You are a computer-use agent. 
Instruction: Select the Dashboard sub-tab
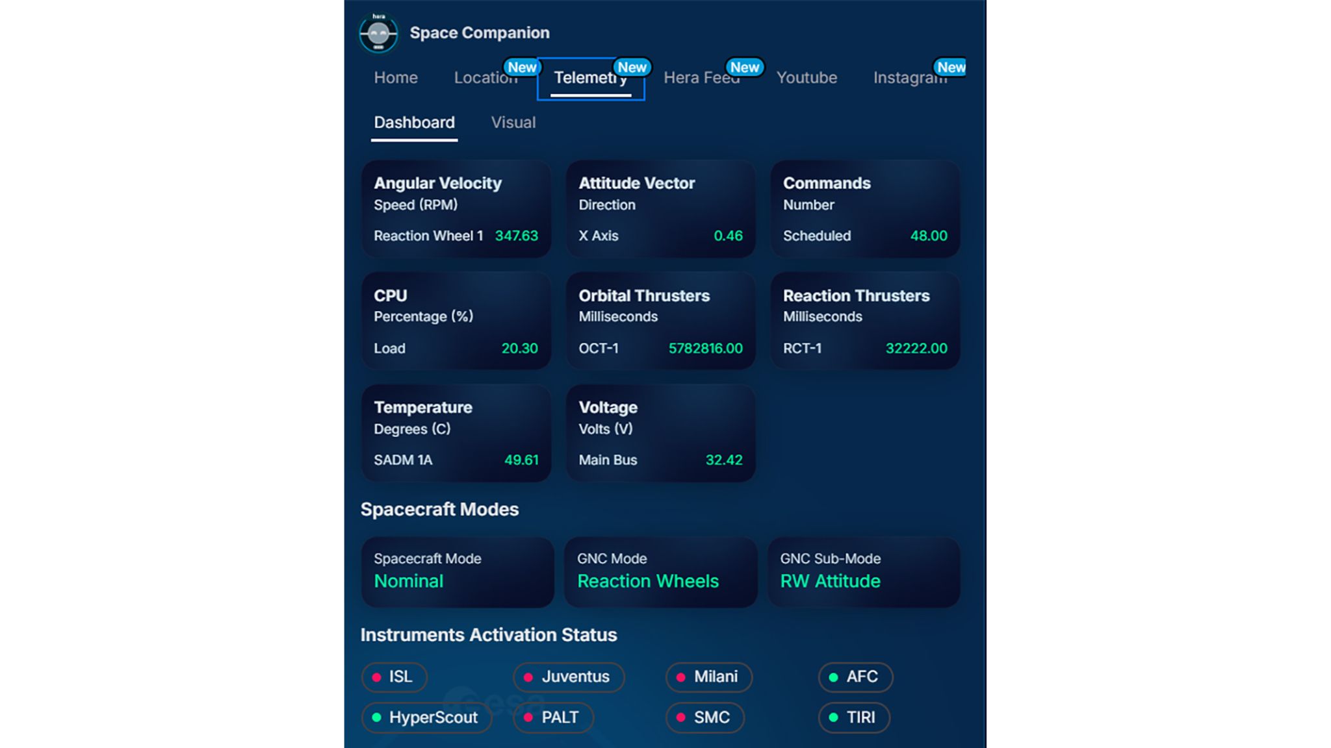(x=414, y=123)
